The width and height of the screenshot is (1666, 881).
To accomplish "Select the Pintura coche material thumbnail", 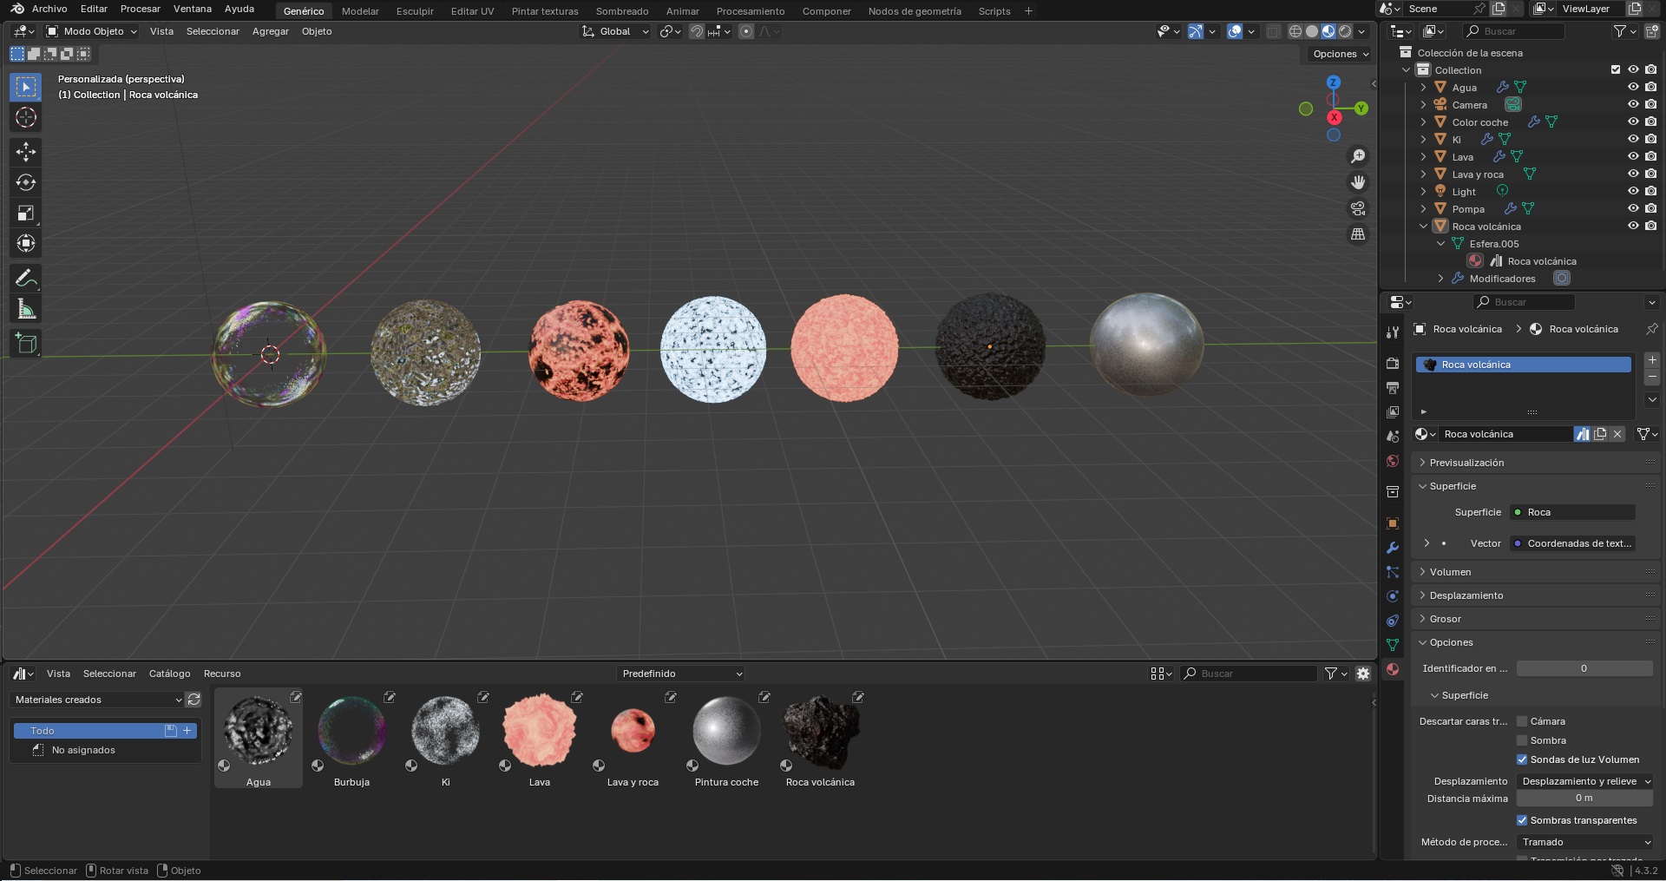I will coord(727,738).
